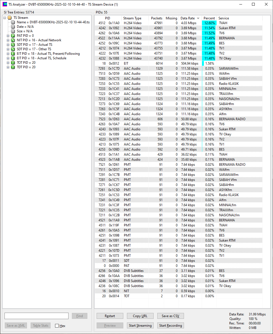The width and height of the screenshot is (273, 334).
Task: Click the TS Stream folder icon
Action: 10,18
